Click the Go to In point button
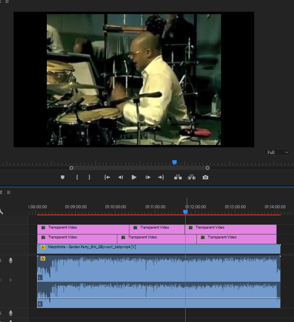Screen dimensions: 294x322 coord(107,177)
